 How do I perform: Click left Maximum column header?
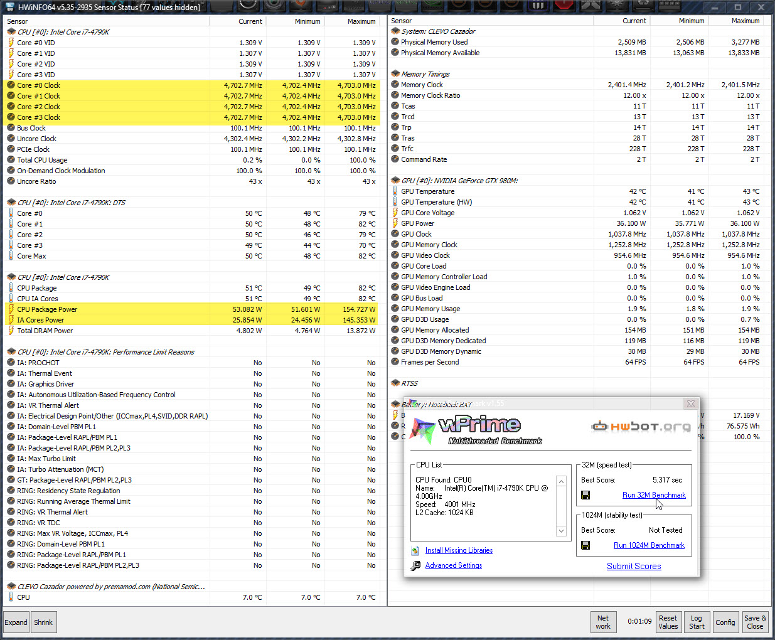click(352, 21)
